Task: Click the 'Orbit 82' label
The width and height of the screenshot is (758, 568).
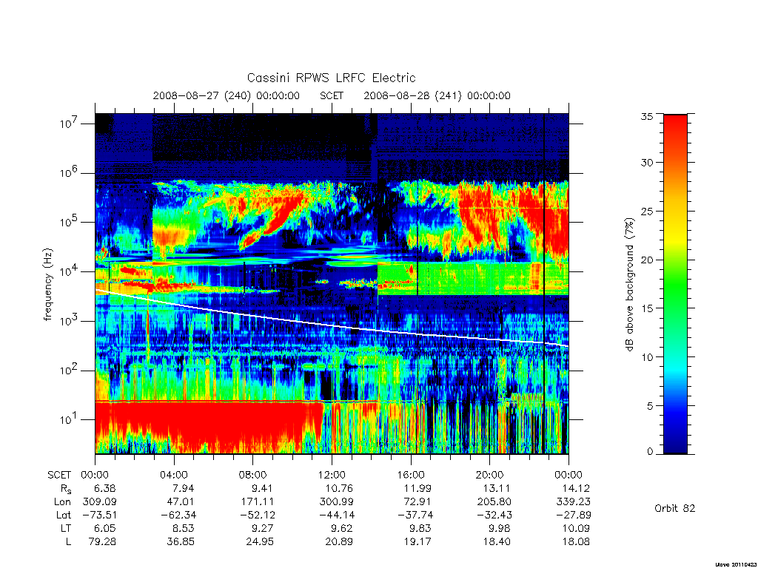Action: [x=675, y=508]
